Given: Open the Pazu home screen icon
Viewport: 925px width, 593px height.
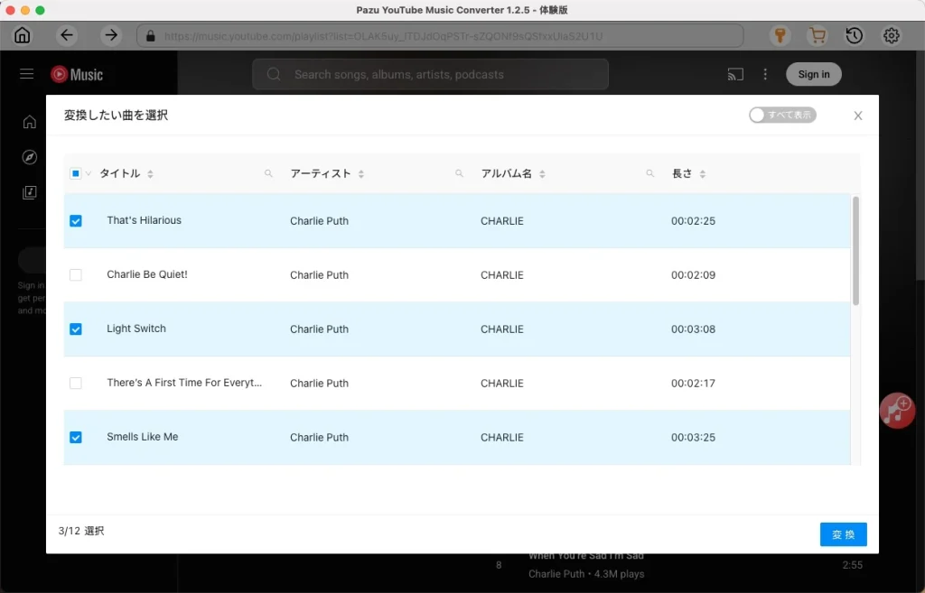Looking at the screenshot, I should point(22,34).
